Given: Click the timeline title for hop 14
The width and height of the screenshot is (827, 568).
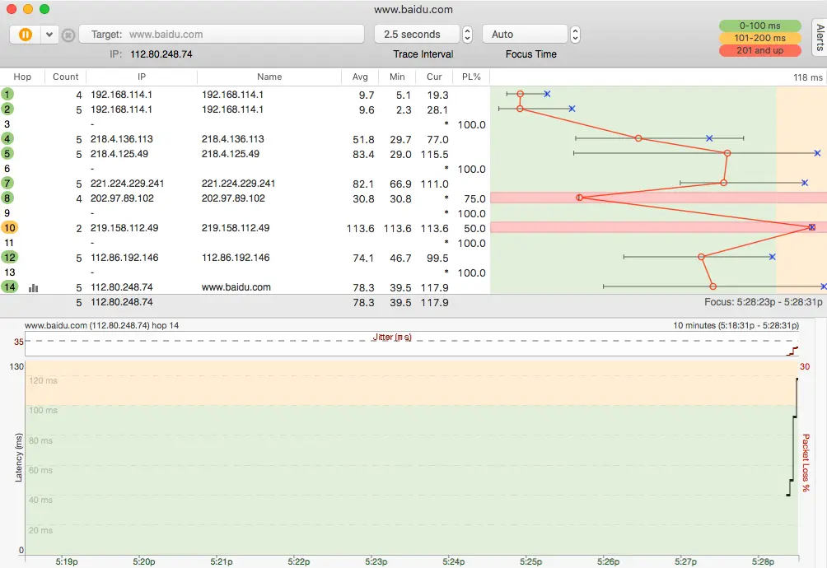Looking at the screenshot, I should 102,326.
